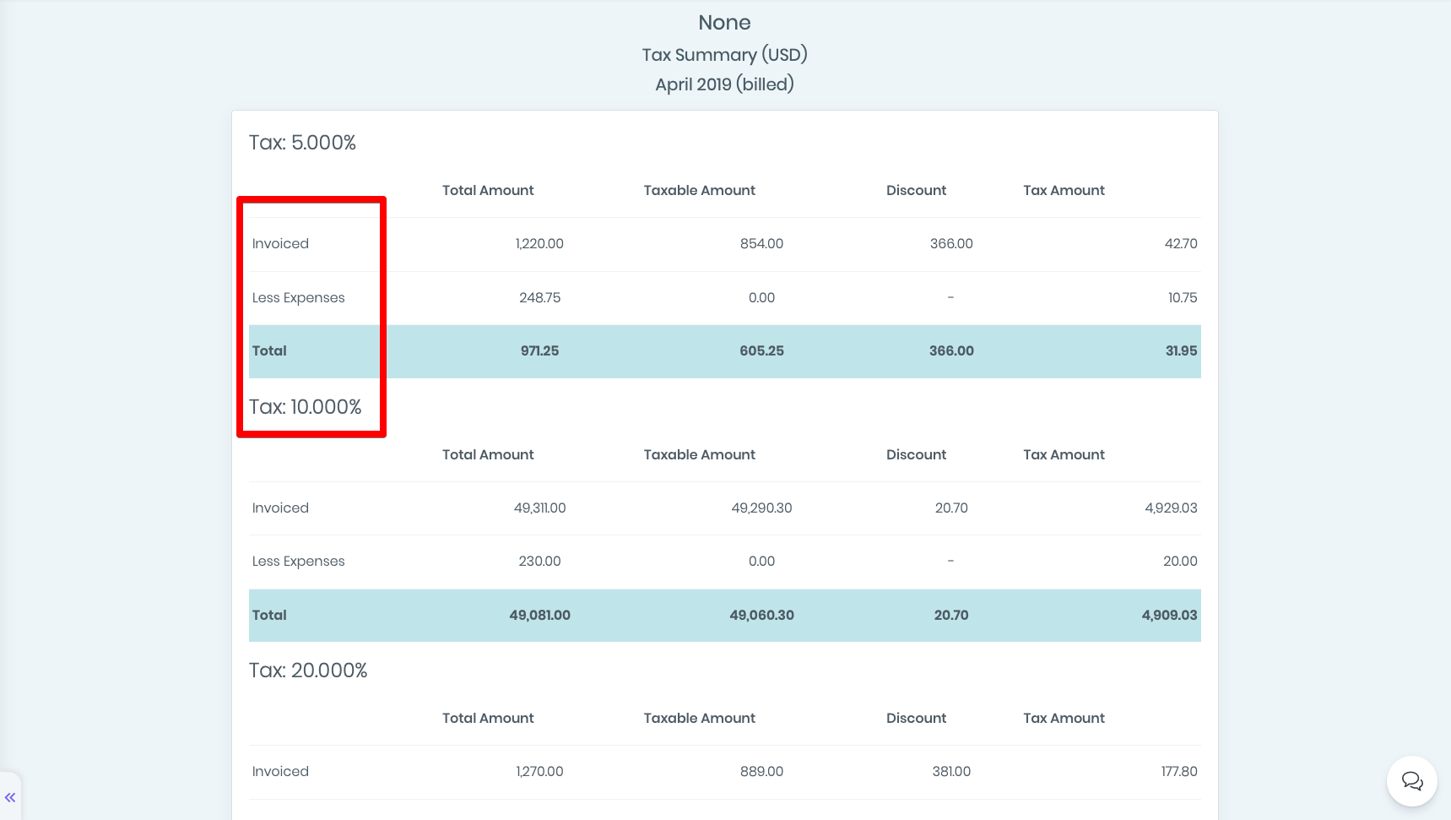Click total taxable value 49,060.30
The width and height of the screenshot is (1451, 820).
click(x=761, y=616)
